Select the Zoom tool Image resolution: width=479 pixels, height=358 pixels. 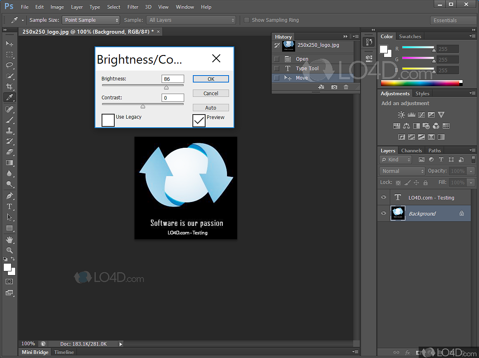click(x=9, y=250)
